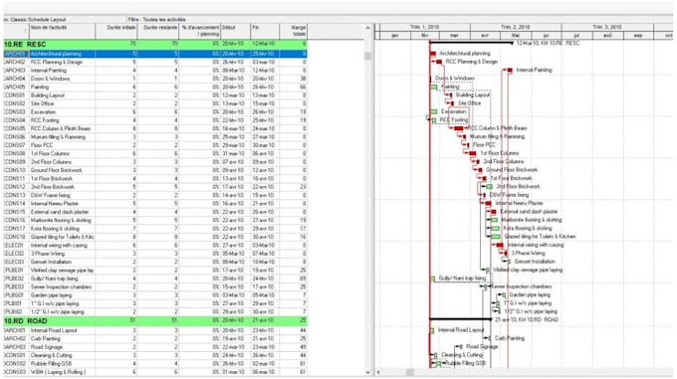This screenshot has width=677, height=379.
Task: Select the Architectural planning activity row
Action: click(155, 54)
